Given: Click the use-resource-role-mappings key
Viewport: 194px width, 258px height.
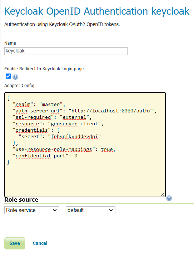Looking at the screenshot, I should 54,150.
